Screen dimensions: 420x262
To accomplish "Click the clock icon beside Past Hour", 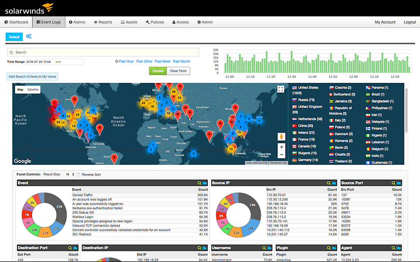I will coord(116,61).
